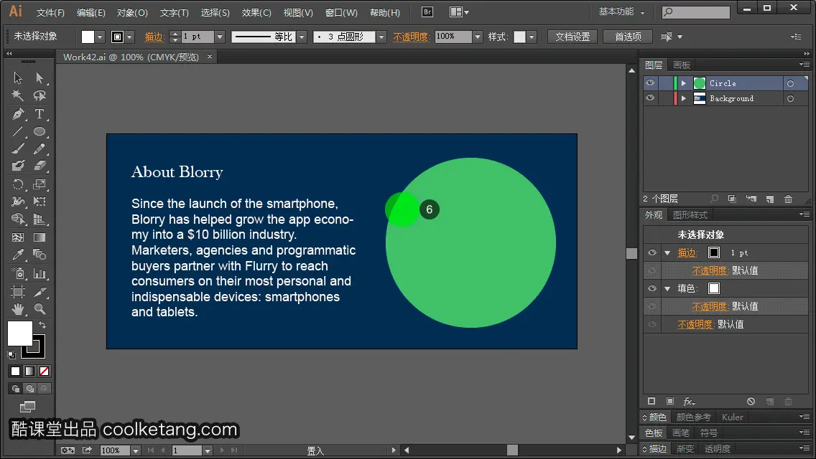Select the Type tool
Image resolution: width=816 pixels, height=459 pixels.
(40, 114)
